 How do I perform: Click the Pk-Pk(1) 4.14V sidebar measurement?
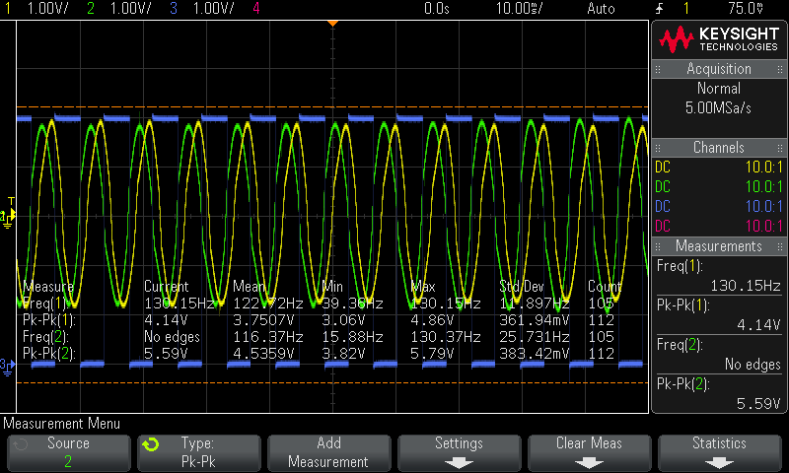click(x=719, y=314)
